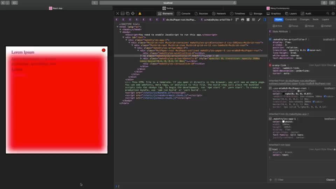
Task: Open the Storage tab
Action: (x=256, y=14)
